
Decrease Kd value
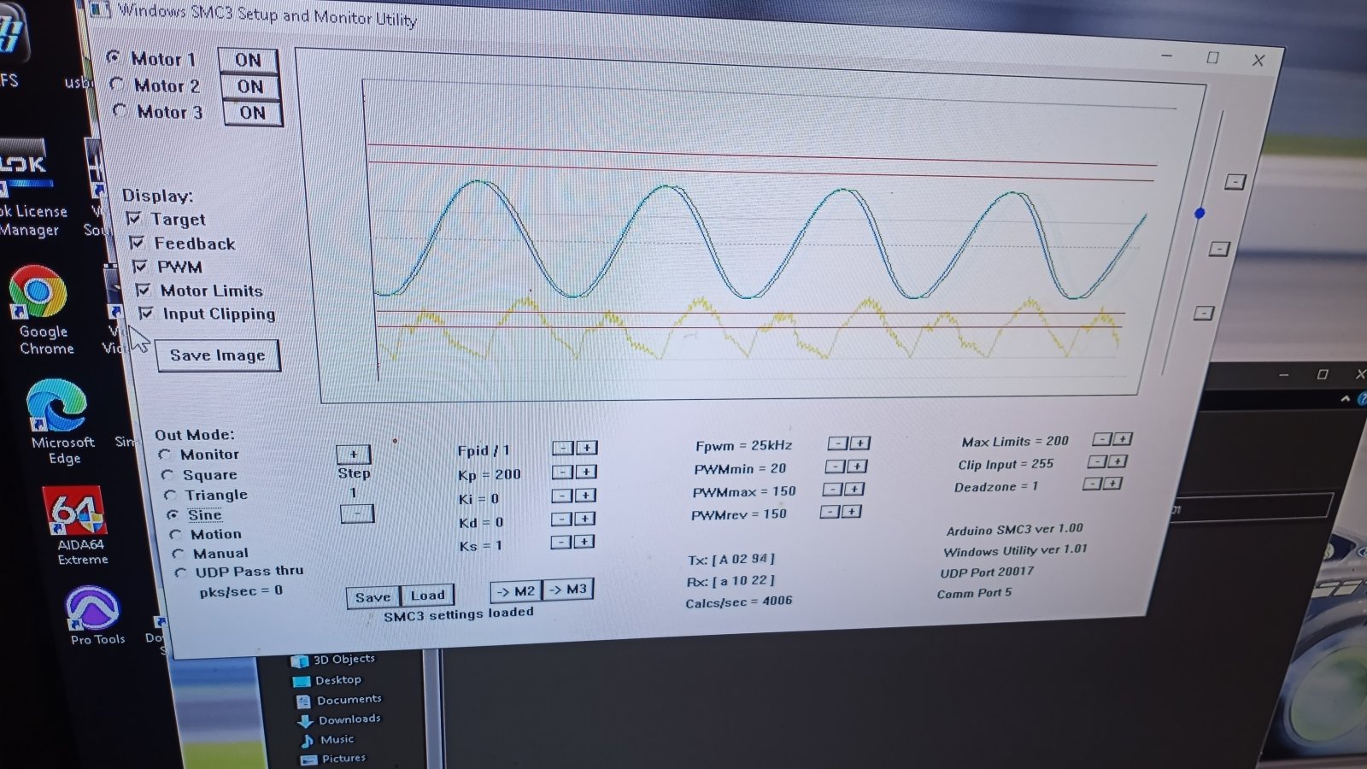click(560, 519)
